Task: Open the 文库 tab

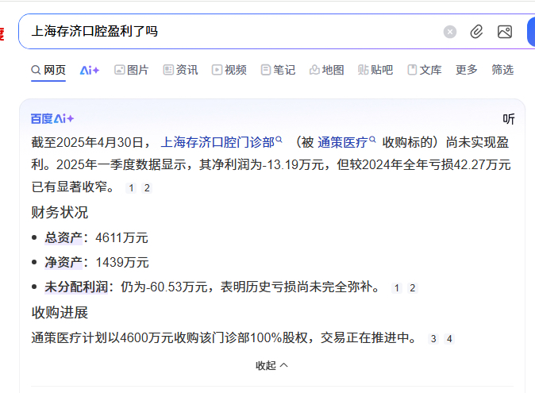Action: [x=425, y=70]
